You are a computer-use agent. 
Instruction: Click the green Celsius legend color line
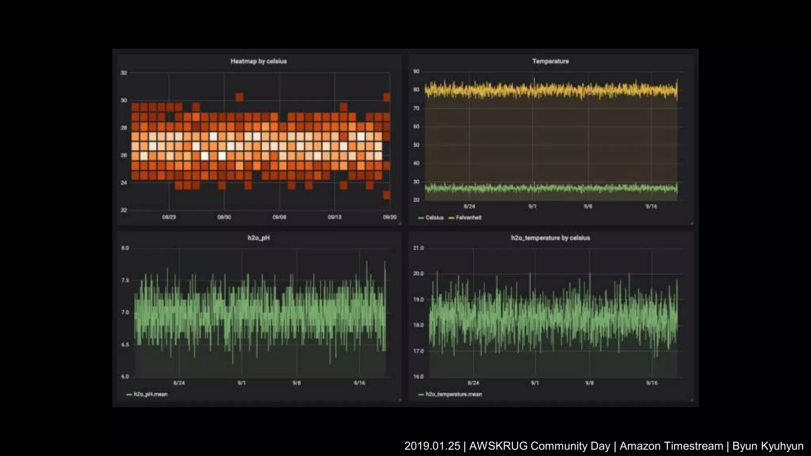tap(421, 218)
